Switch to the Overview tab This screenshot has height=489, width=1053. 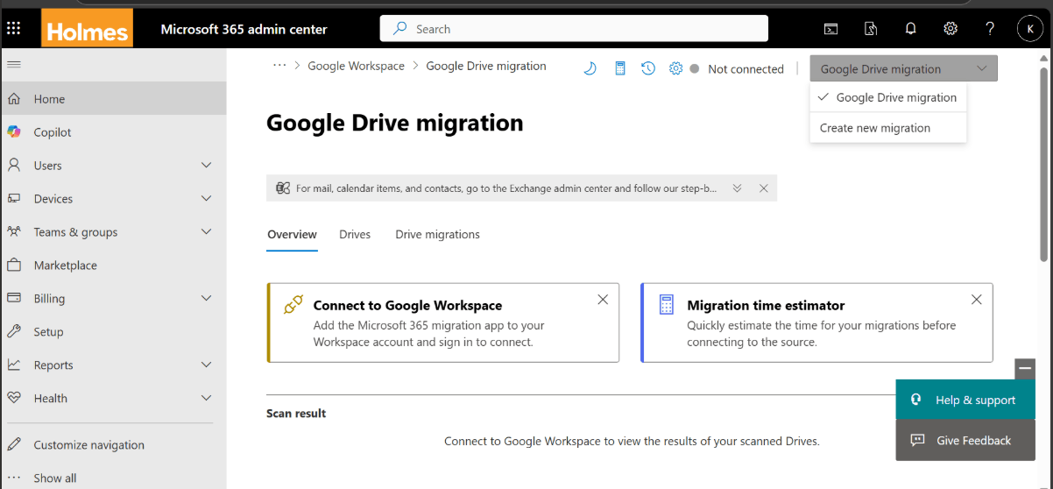[292, 235]
